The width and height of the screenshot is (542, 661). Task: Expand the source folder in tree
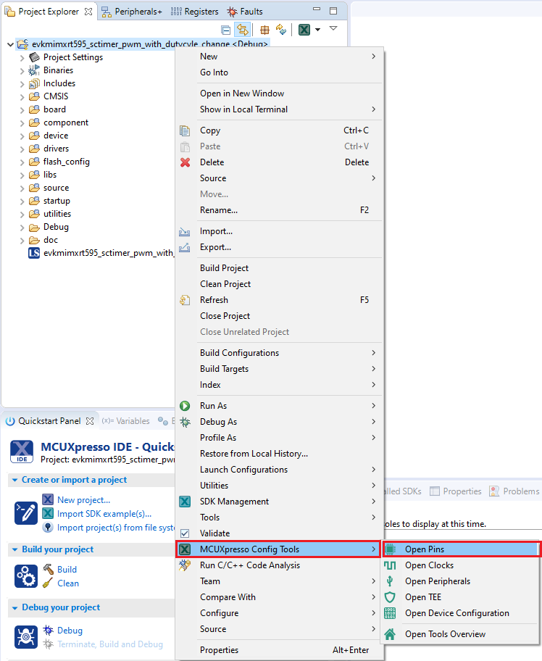pos(22,188)
